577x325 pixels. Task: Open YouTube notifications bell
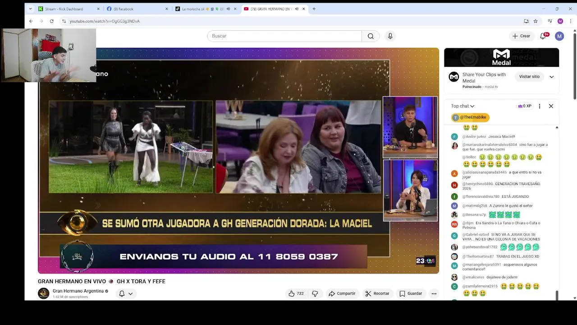click(x=543, y=36)
